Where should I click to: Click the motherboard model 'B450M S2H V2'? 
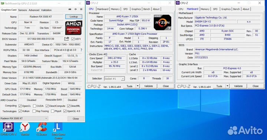[x=215, y=21]
